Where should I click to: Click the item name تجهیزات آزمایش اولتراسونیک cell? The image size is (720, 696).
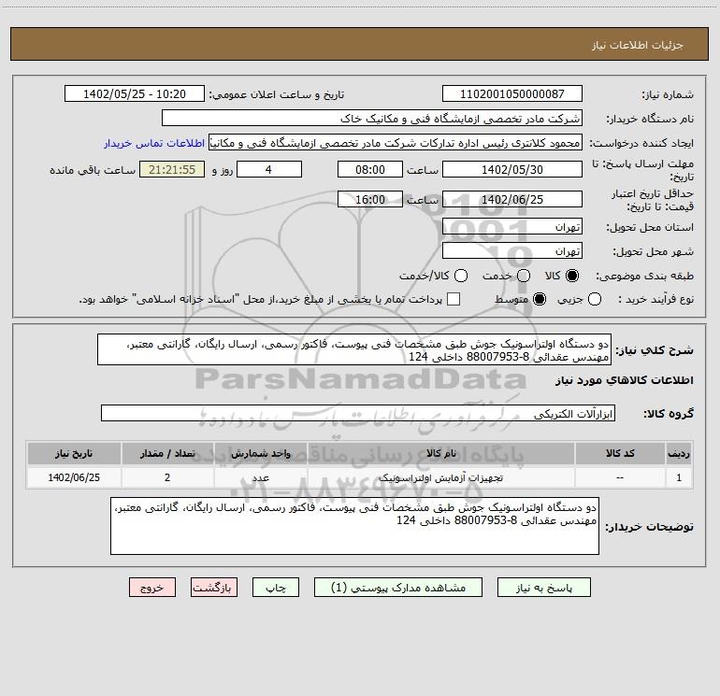point(440,477)
